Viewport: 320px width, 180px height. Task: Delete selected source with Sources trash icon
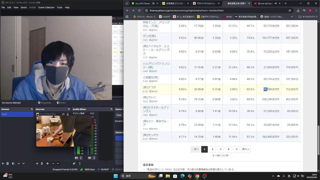point(42,163)
